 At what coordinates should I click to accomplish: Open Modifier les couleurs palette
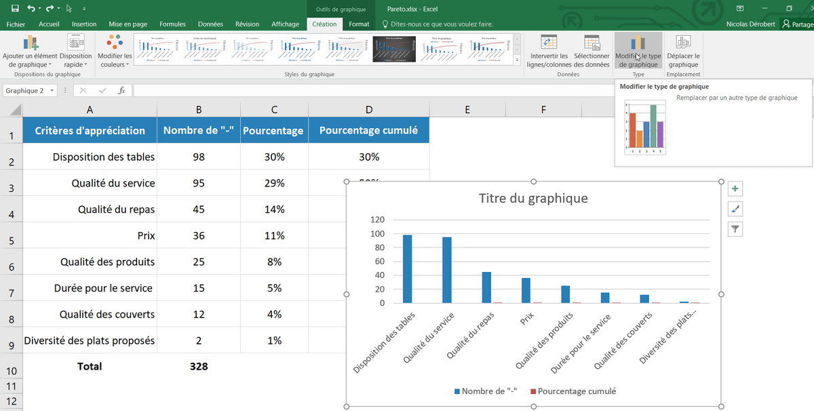115,51
